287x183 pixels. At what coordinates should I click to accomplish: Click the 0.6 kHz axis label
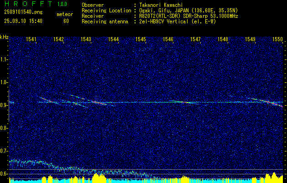pyautogui.click(x=4, y=174)
